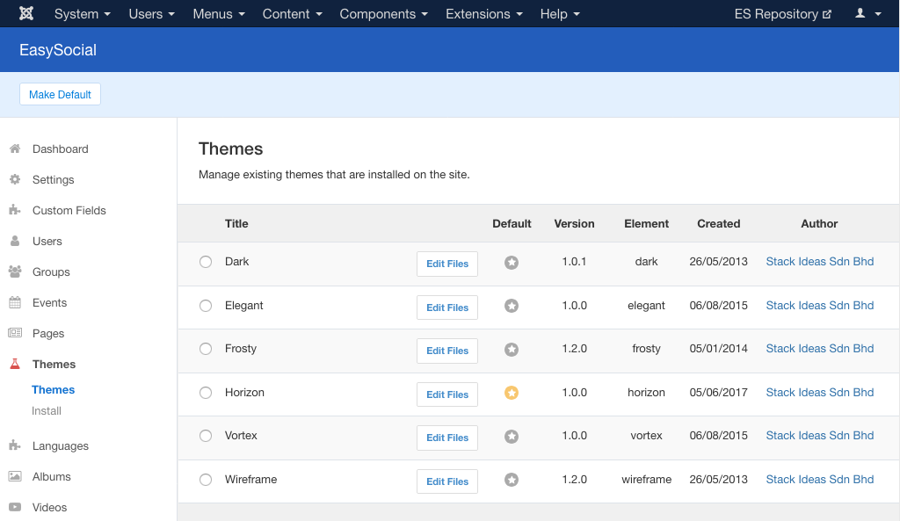
Task: Select the Frosty theme radio button
Action: [x=206, y=348]
